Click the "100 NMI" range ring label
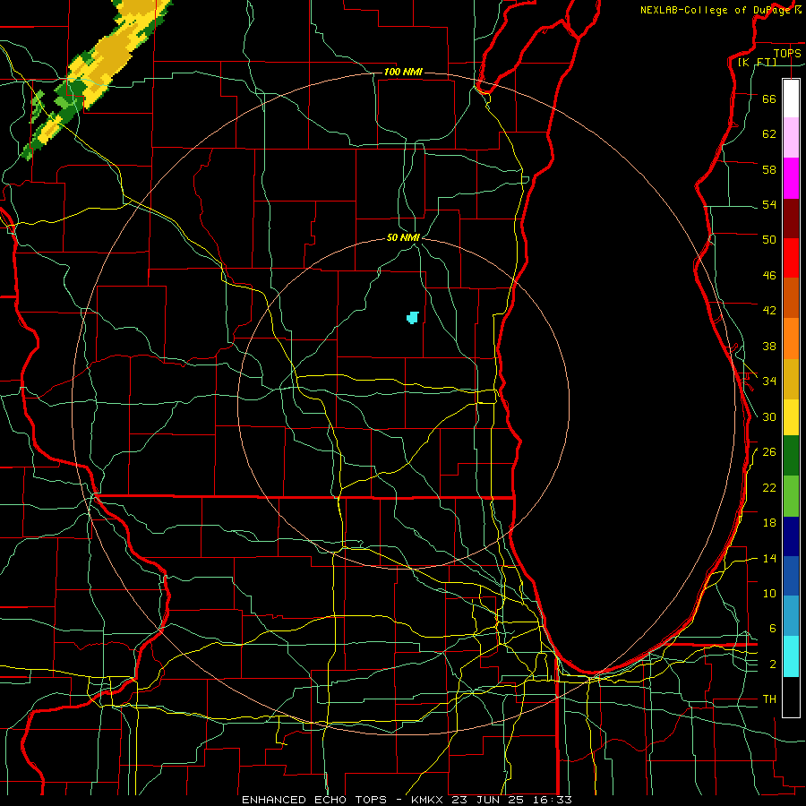Viewport: 806px width, 806px height. pos(403,72)
